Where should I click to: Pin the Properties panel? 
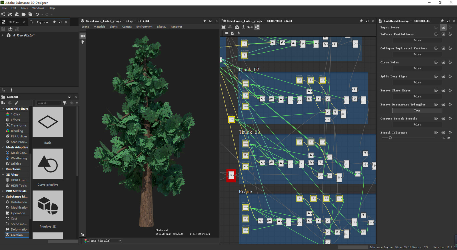tap(442, 21)
